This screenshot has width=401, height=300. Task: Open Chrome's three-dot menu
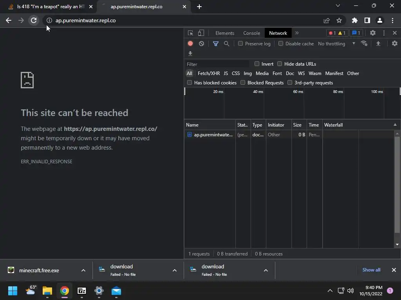click(392, 20)
